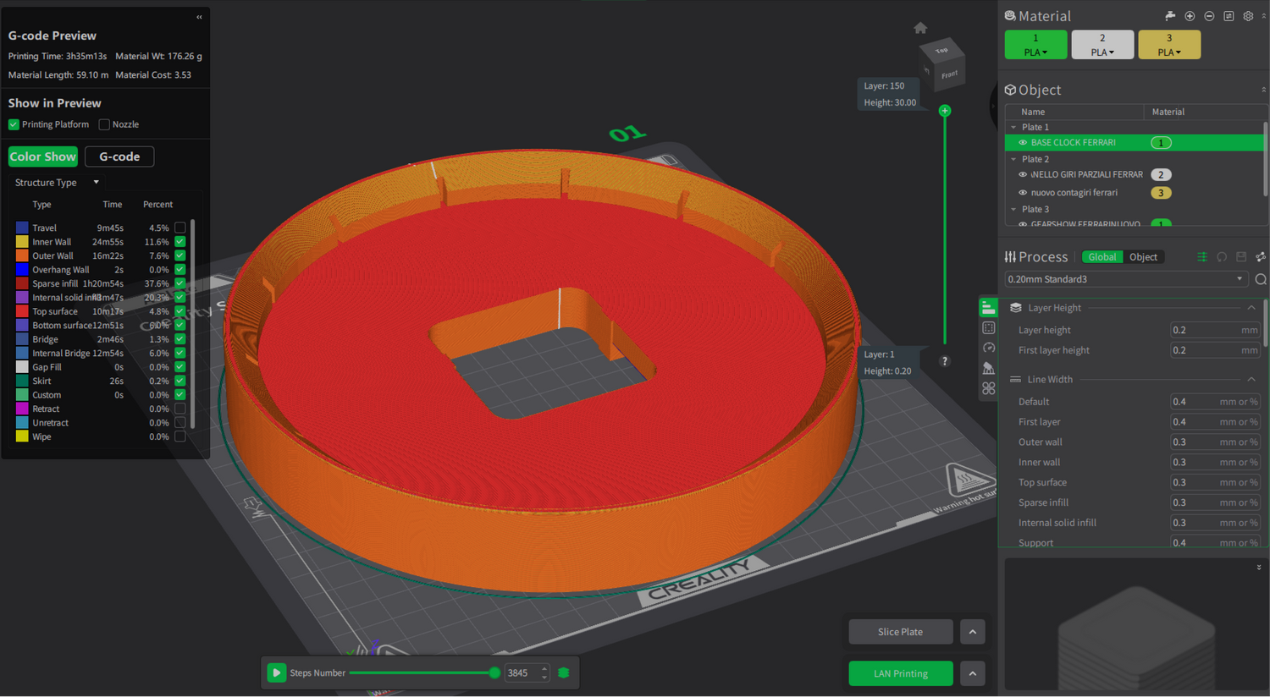Image resolution: width=1270 pixels, height=697 pixels.
Task: Enable the Nozzle preview checkbox
Action: click(104, 124)
